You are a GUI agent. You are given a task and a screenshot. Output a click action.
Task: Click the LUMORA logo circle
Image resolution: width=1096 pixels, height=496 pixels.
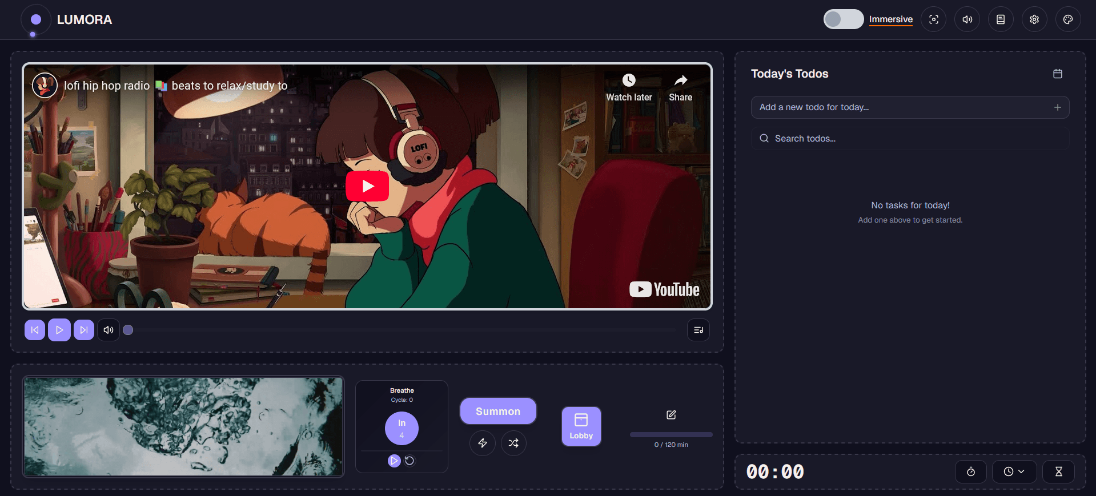pyautogui.click(x=36, y=19)
